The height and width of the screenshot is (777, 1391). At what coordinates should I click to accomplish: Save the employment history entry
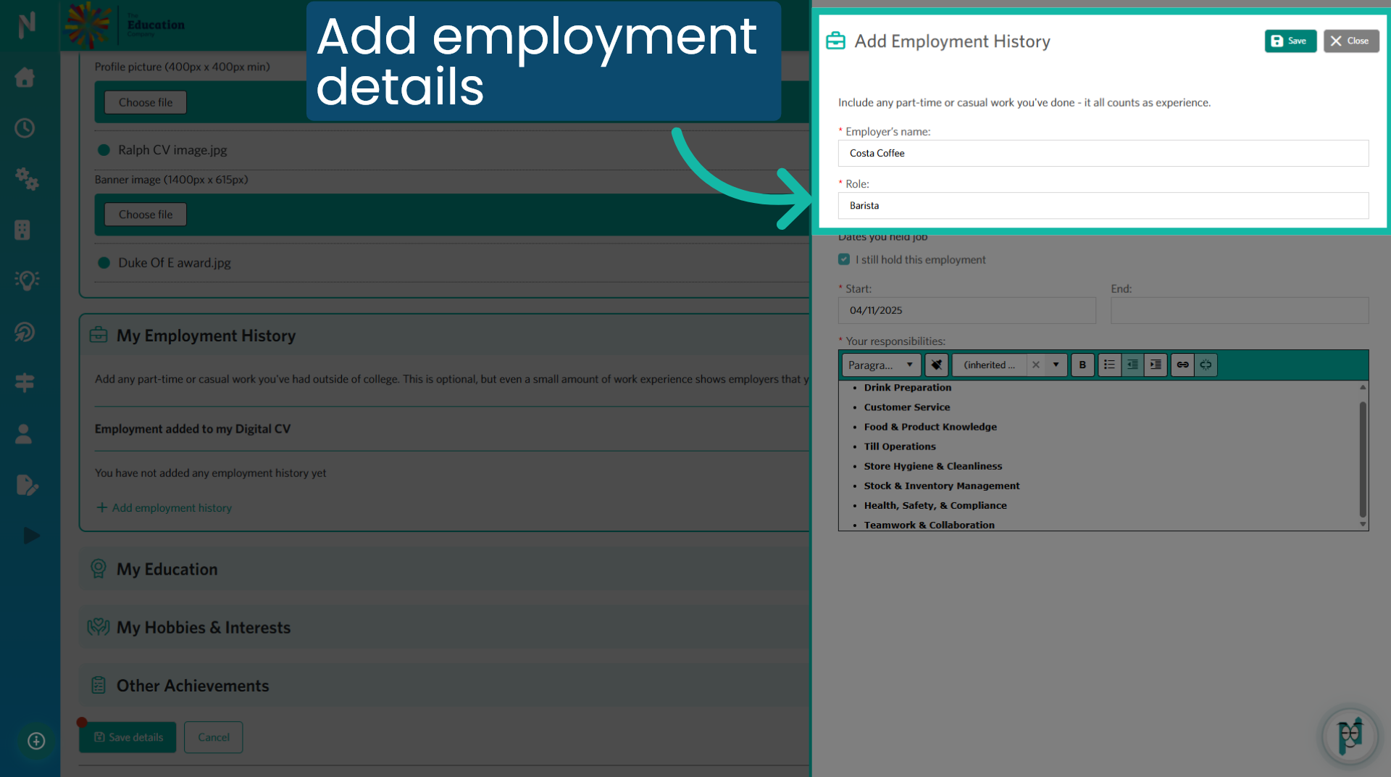(1290, 41)
